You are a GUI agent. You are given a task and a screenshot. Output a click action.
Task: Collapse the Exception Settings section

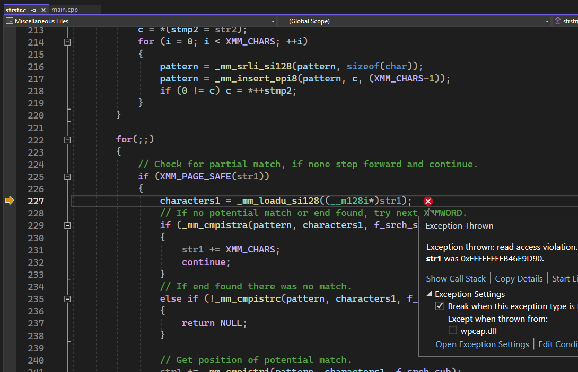[x=429, y=294]
